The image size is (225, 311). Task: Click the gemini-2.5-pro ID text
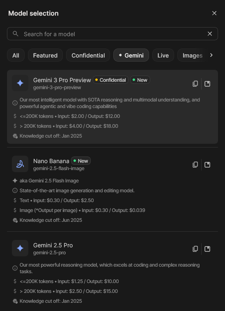50,253
